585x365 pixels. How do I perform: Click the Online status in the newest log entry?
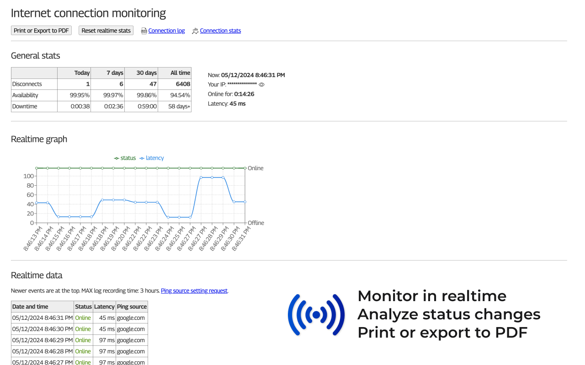click(83, 318)
